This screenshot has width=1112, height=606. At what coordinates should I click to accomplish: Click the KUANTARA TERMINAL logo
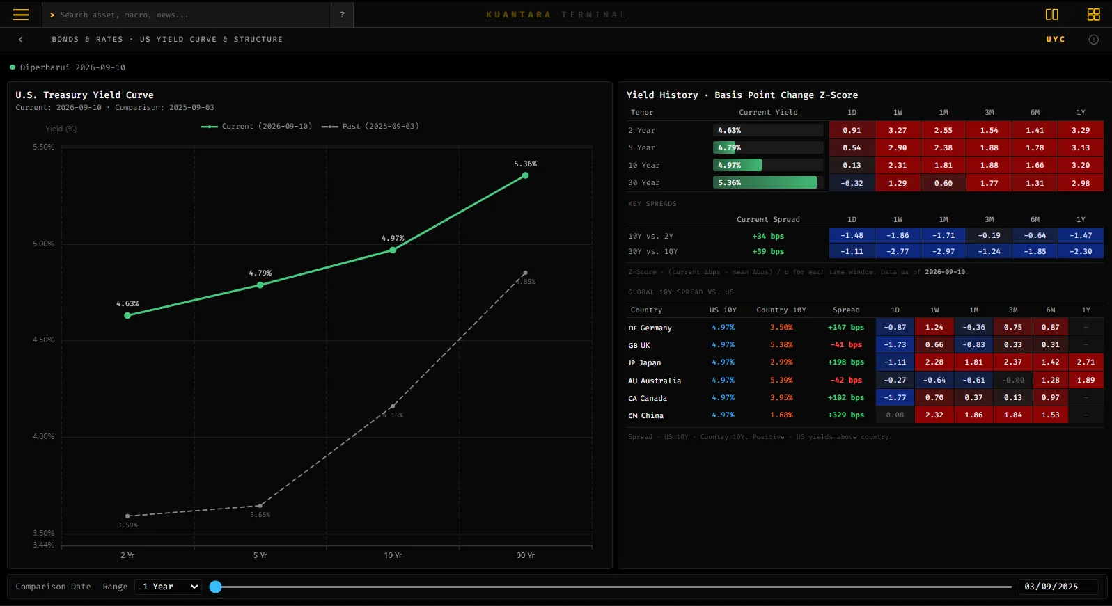pyautogui.click(x=556, y=15)
